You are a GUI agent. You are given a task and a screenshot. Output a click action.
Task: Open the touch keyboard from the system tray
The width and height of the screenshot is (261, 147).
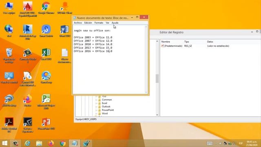click(210, 143)
